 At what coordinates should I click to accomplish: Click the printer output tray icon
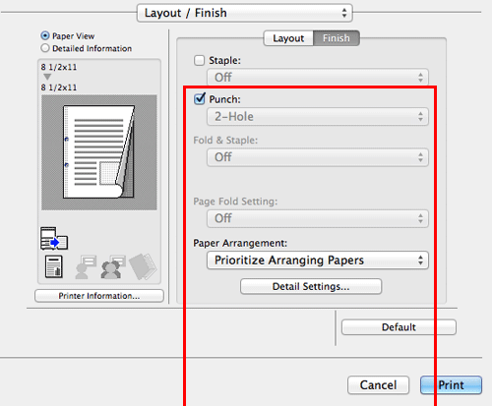click(x=54, y=238)
